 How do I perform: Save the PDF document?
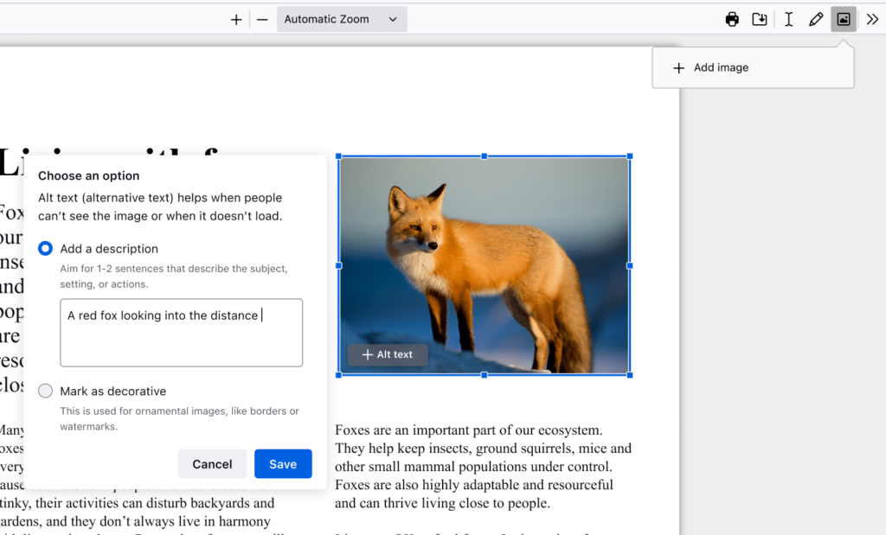point(759,18)
